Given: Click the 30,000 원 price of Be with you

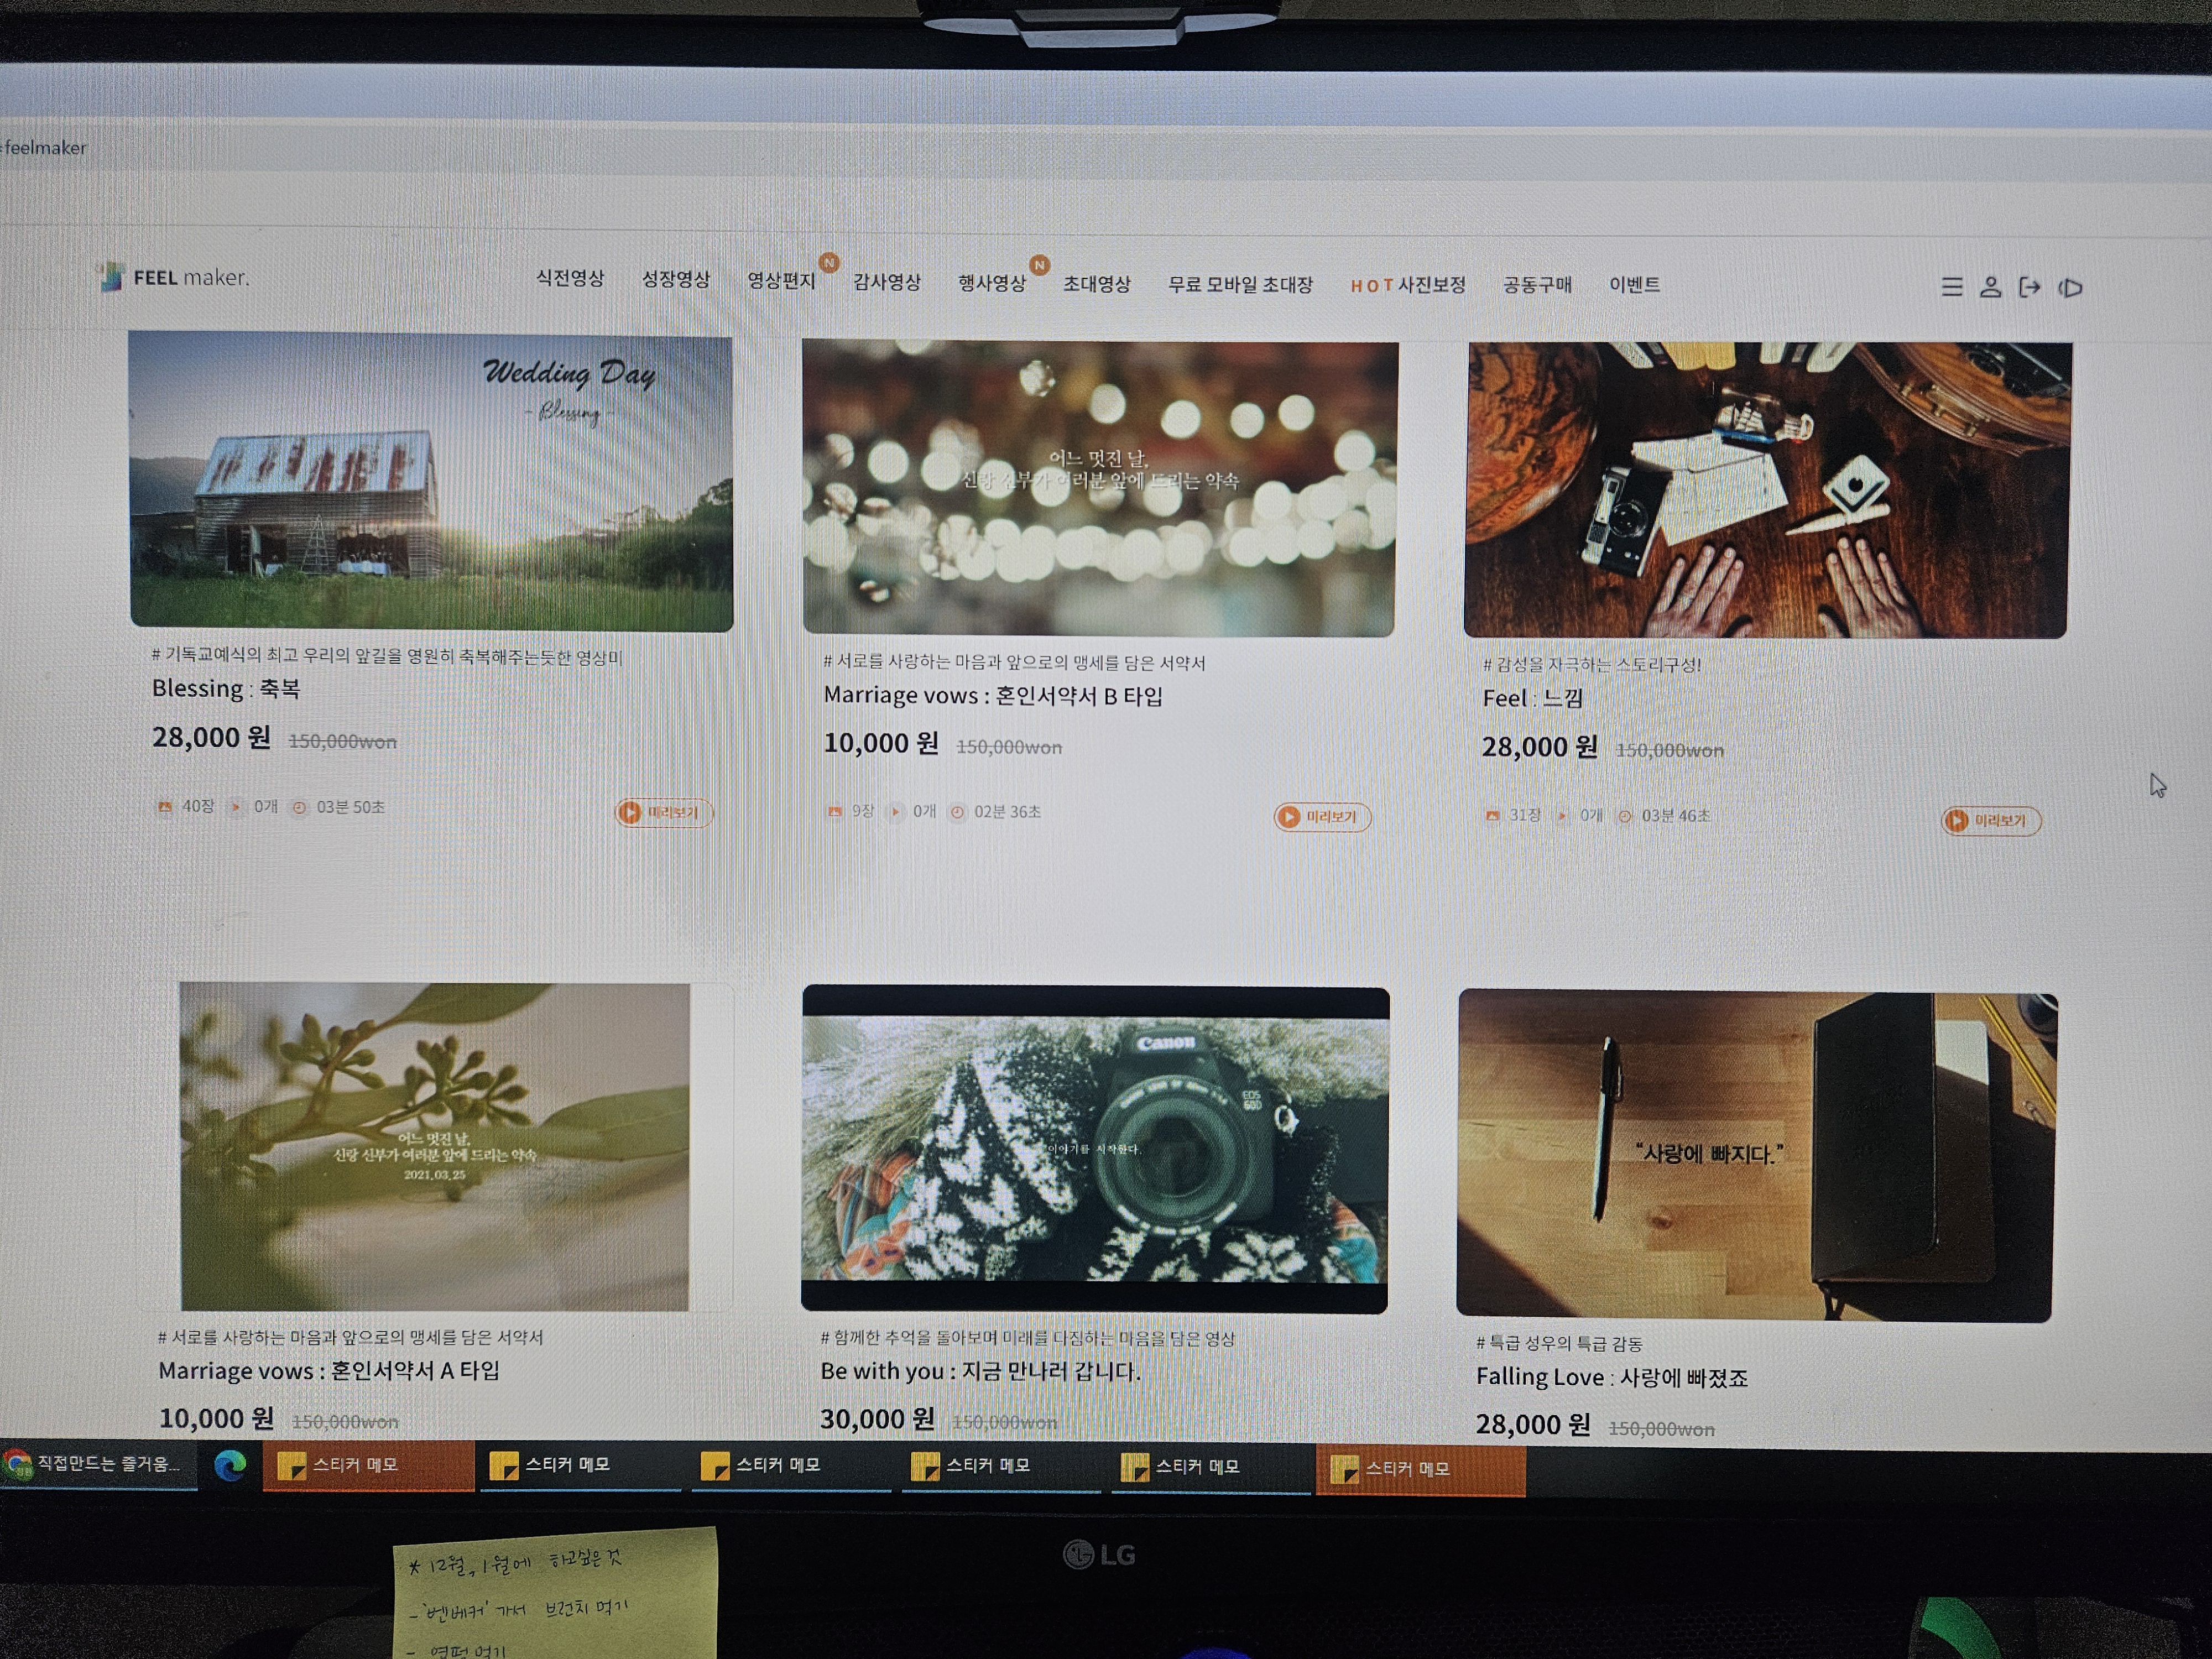Looking at the screenshot, I should click(877, 1419).
